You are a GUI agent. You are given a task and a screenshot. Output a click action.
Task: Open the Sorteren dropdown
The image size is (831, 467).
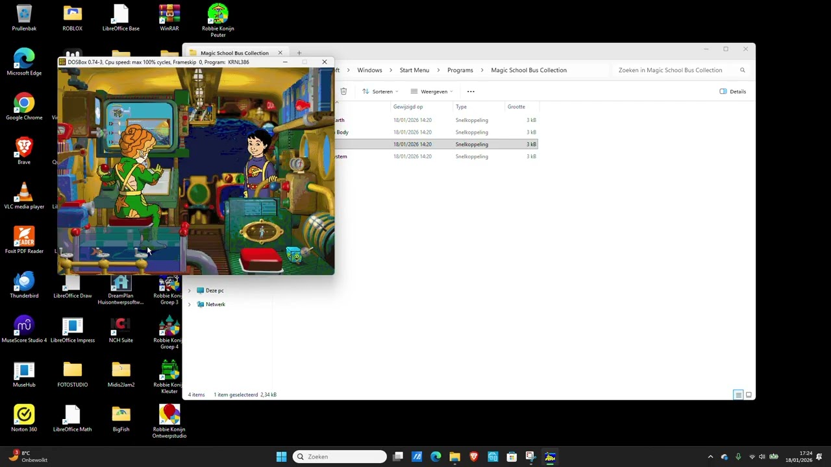tap(380, 91)
